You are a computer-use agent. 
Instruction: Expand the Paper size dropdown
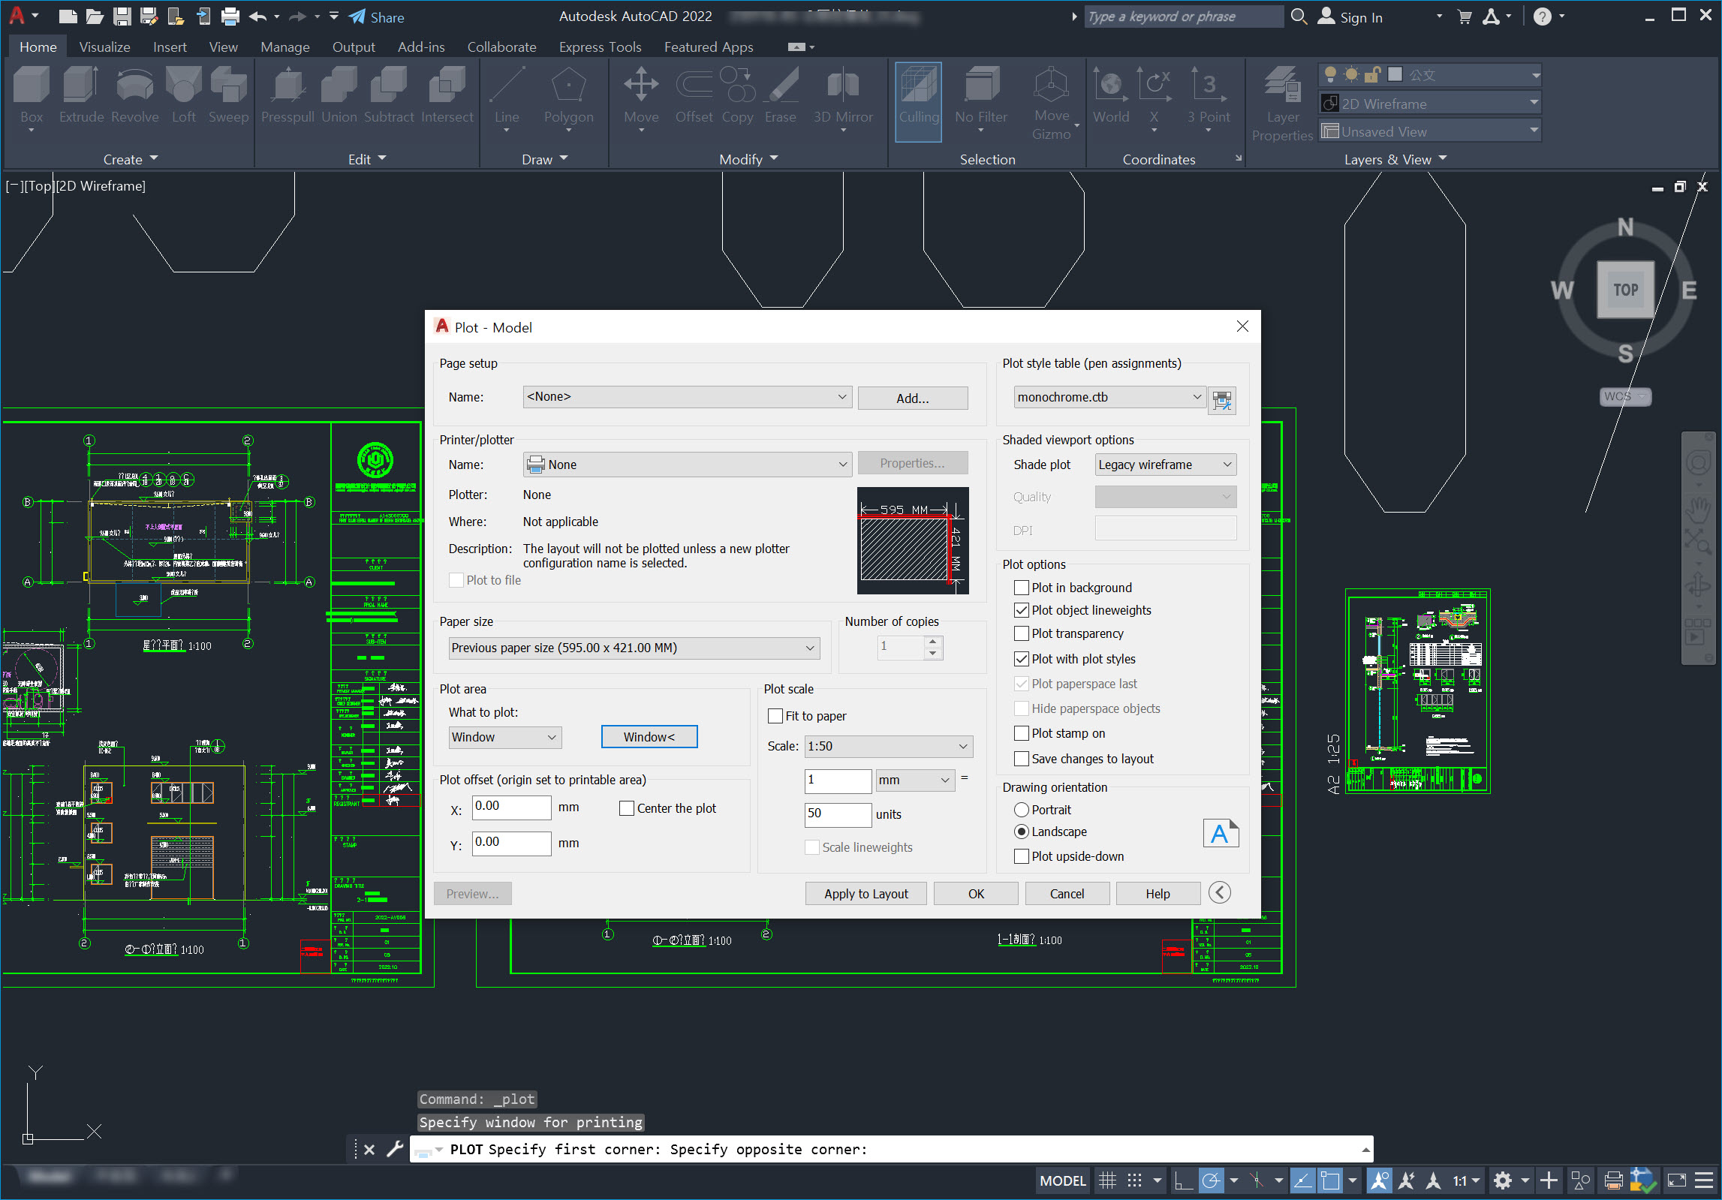point(634,648)
